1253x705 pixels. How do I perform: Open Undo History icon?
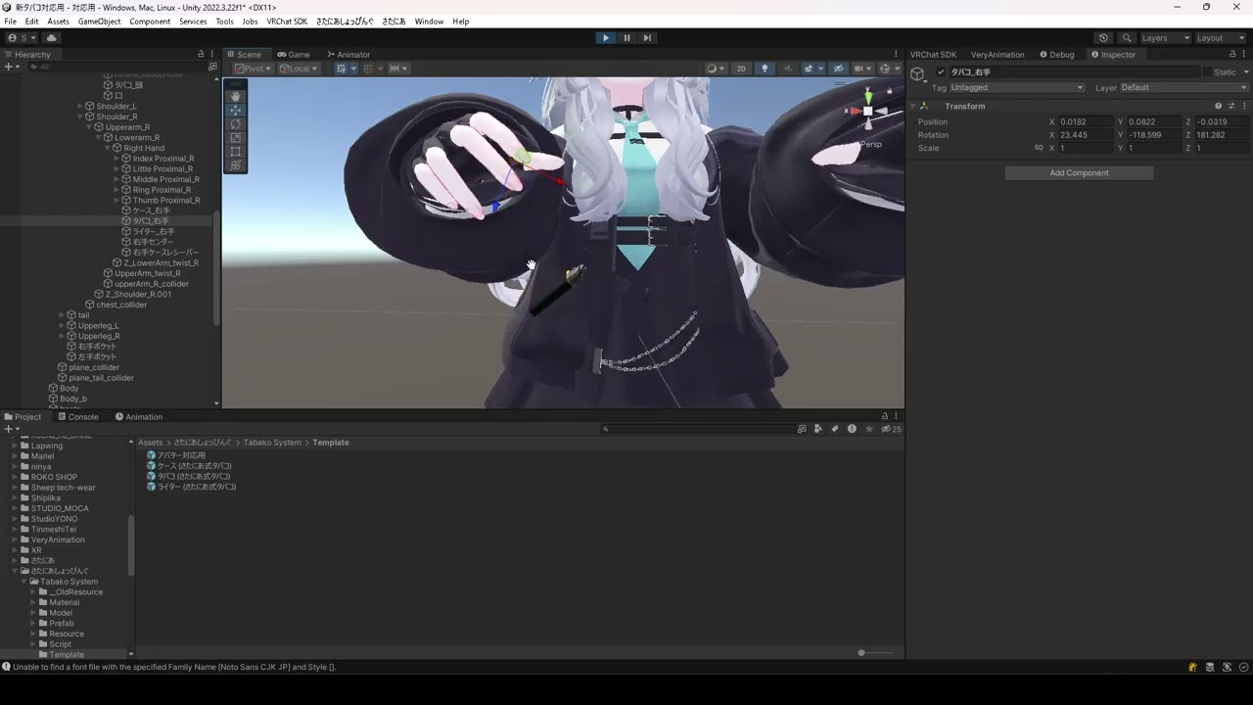click(1104, 38)
